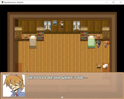
Task: Click the desk with papers
Action: [x=106, y=67]
